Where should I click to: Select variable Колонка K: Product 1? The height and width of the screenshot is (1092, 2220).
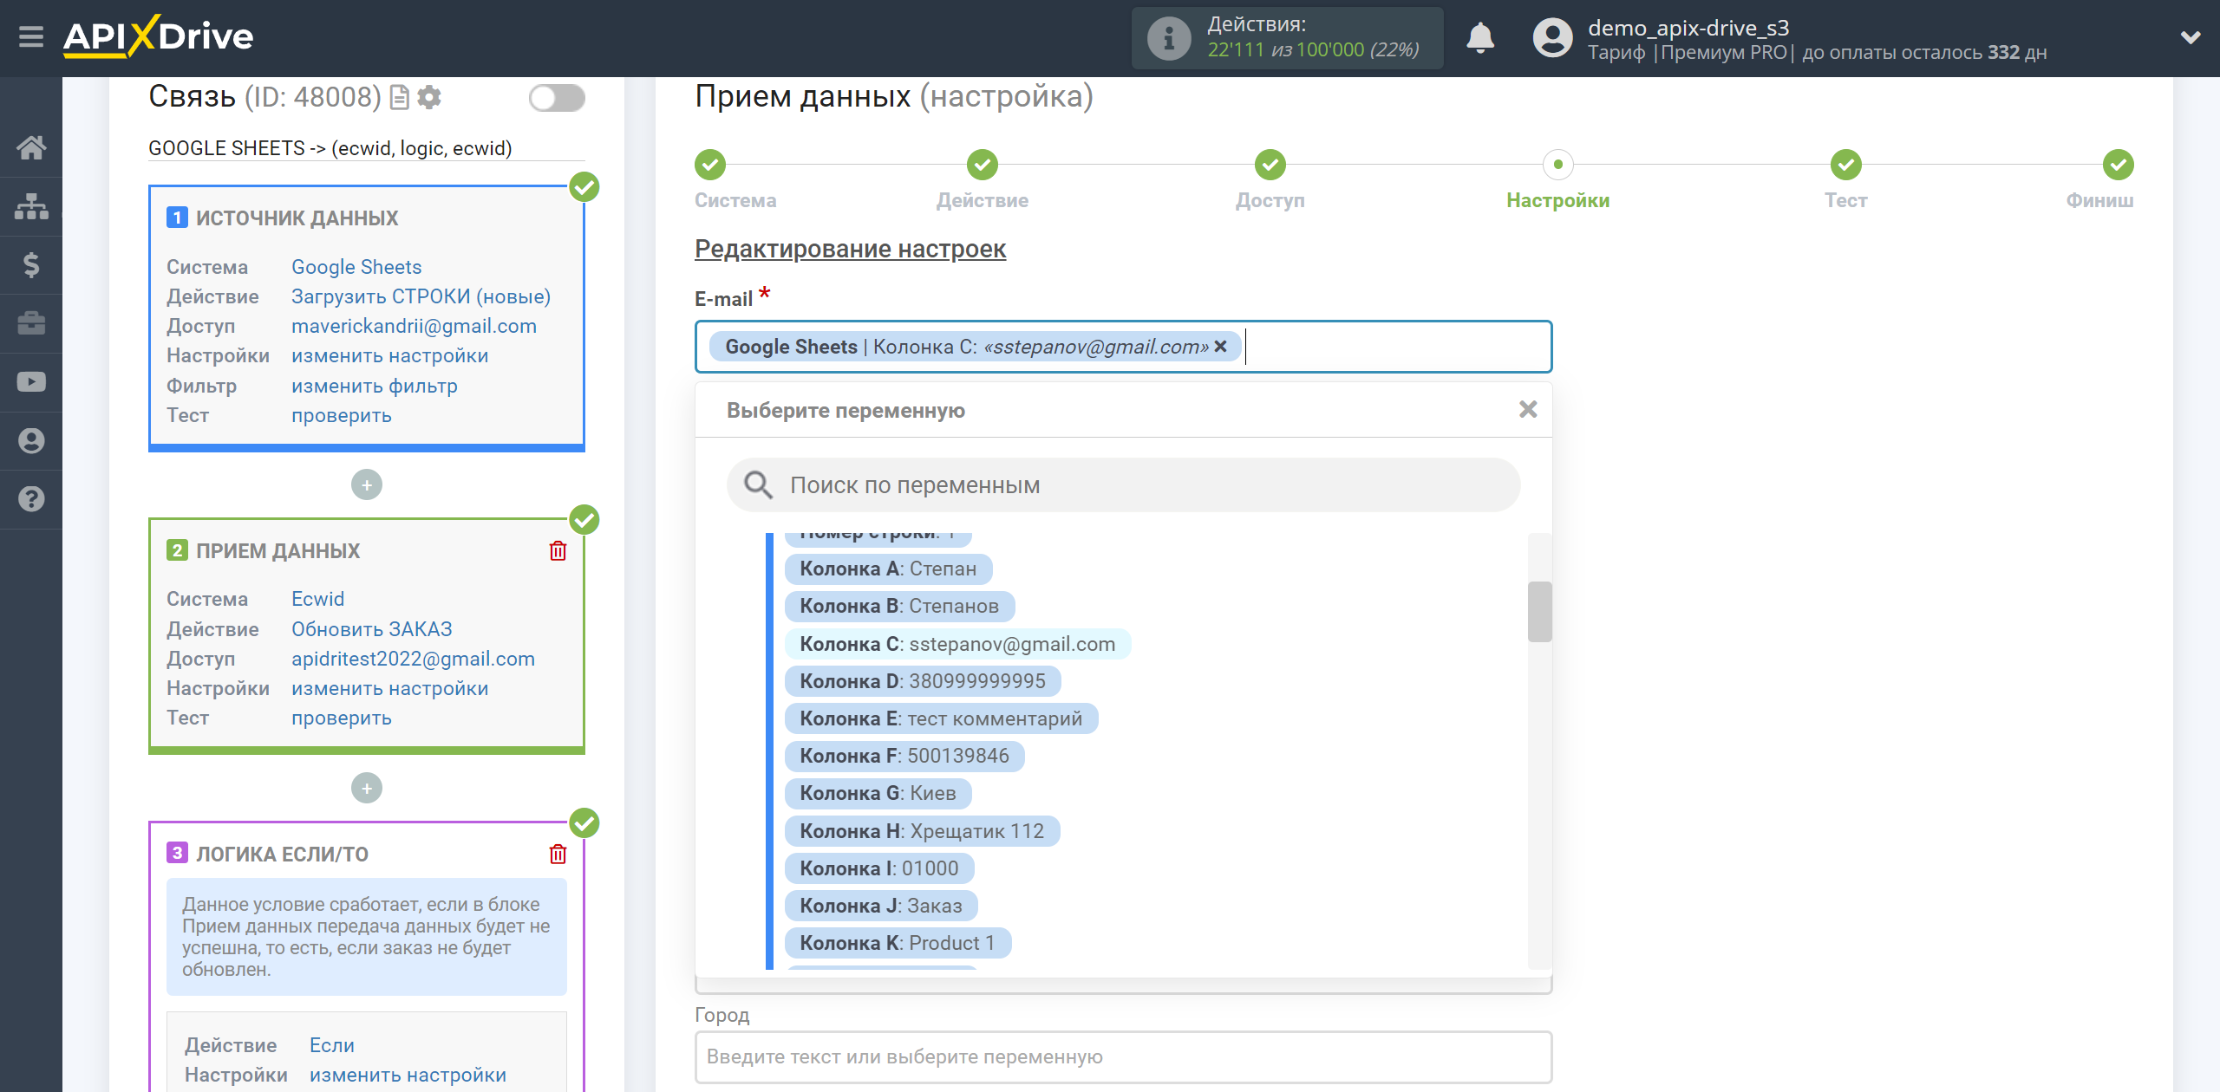pyautogui.click(x=898, y=943)
